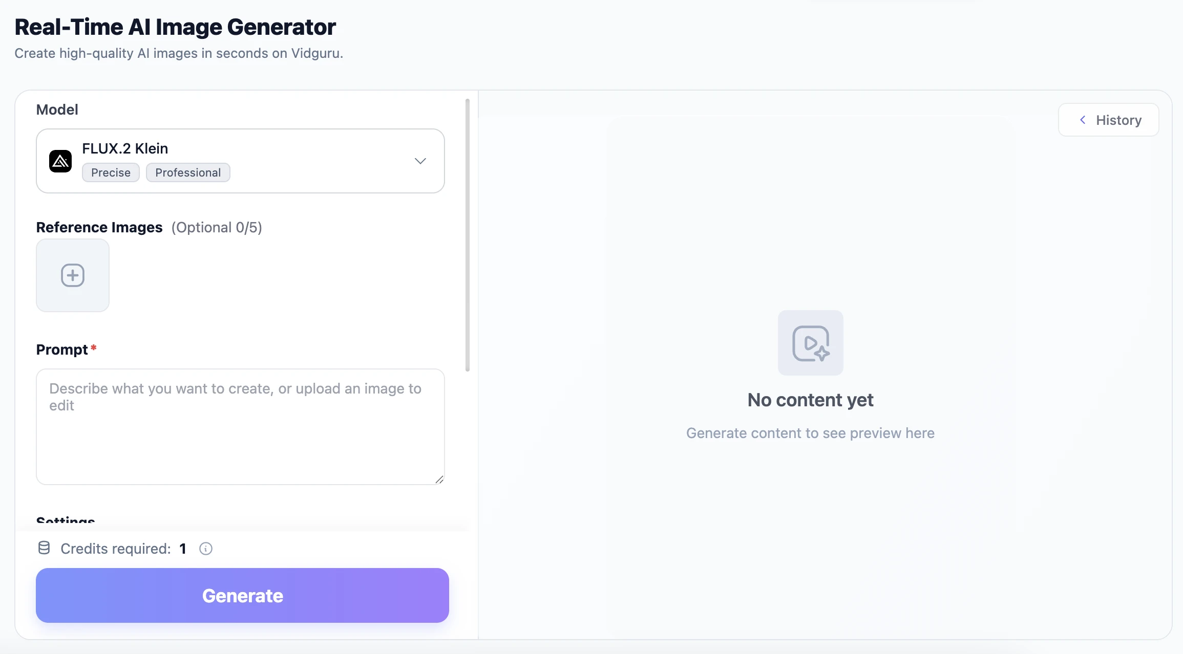Image resolution: width=1183 pixels, height=654 pixels.
Task: Click the Prompt field label
Action: point(62,350)
